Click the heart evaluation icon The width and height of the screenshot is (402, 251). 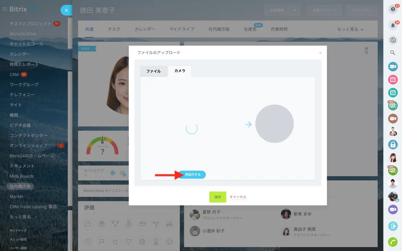[129, 242]
